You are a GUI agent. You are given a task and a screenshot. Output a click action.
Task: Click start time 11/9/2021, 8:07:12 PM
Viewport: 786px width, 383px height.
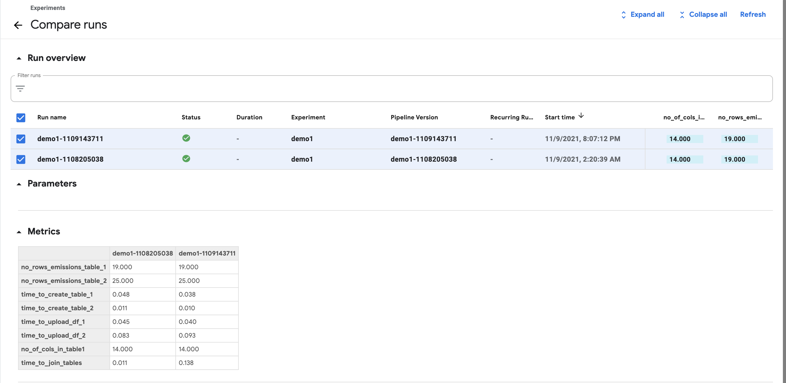(x=582, y=139)
